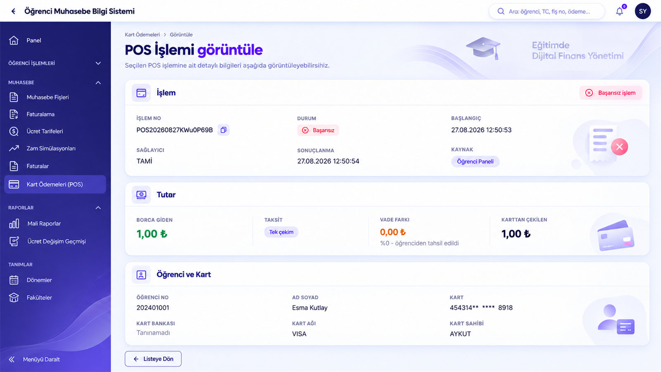
Task: Click the Mali Raporlar bar chart icon
Action: (x=14, y=224)
